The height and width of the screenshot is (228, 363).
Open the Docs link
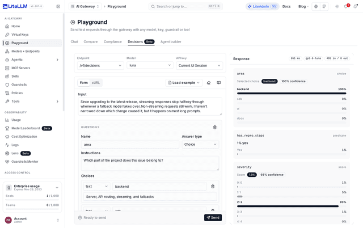click(286, 6)
